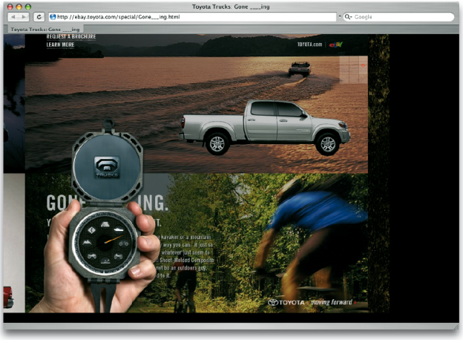Click the silver Toyota pickup truck image

[x=265, y=128]
